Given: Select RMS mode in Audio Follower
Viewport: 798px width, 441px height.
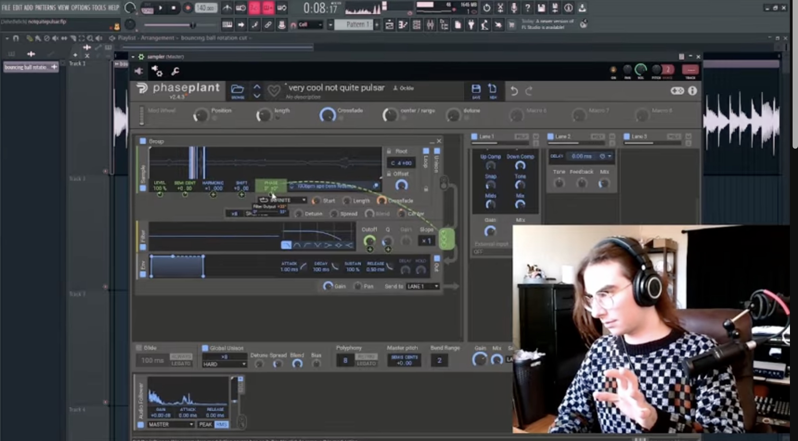Looking at the screenshot, I should pyautogui.click(x=221, y=424).
